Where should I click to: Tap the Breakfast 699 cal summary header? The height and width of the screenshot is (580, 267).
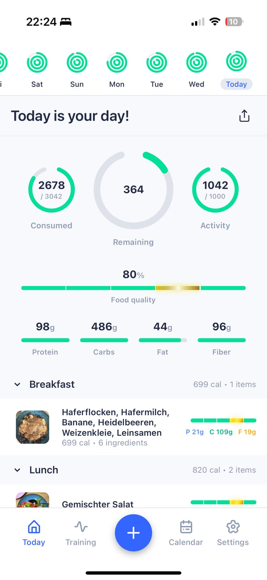click(224, 384)
